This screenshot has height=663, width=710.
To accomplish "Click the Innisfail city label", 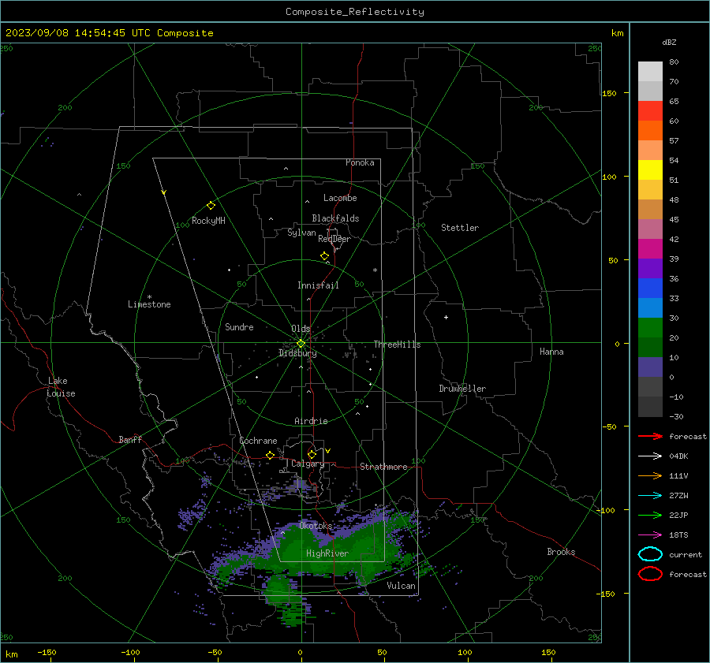I will pyautogui.click(x=318, y=285).
